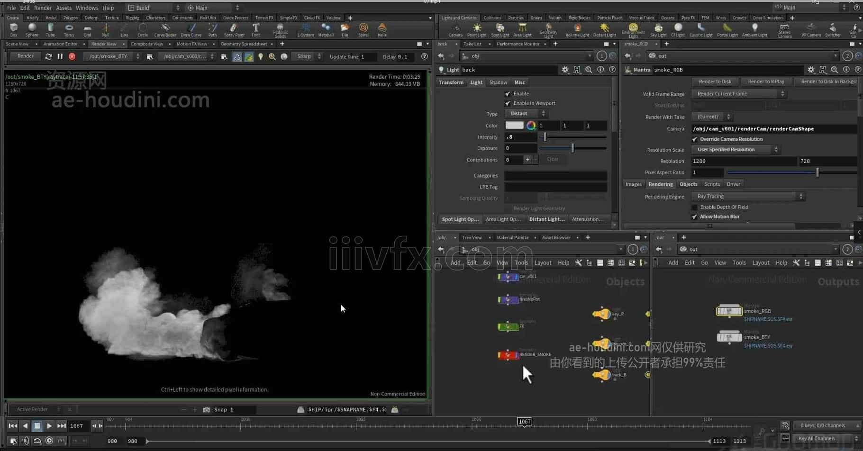The height and width of the screenshot is (451, 863).
Task: Open the Objects tab in Mantra
Action: tap(688, 184)
